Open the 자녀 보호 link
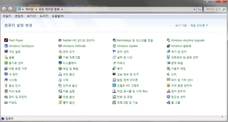Screen dimensions: 228x122 pos(15,91)
